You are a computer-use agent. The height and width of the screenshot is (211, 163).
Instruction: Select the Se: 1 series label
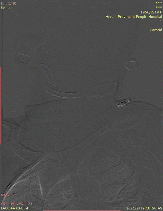pyautogui.click(x=5, y=8)
